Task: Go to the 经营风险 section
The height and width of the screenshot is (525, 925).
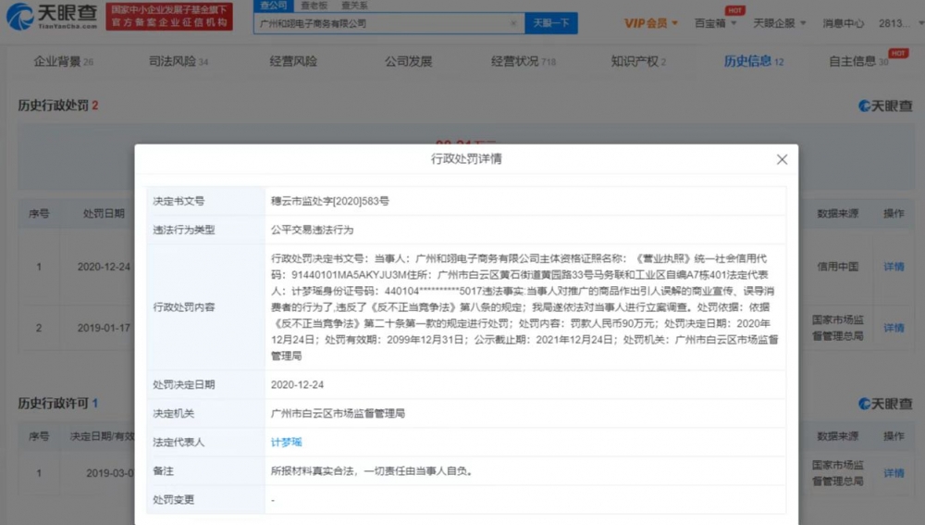Action: [293, 61]
